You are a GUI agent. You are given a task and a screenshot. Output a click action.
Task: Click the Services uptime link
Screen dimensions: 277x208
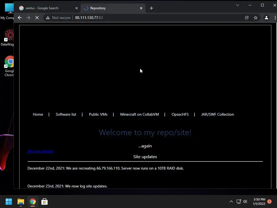tap(41, 151)
